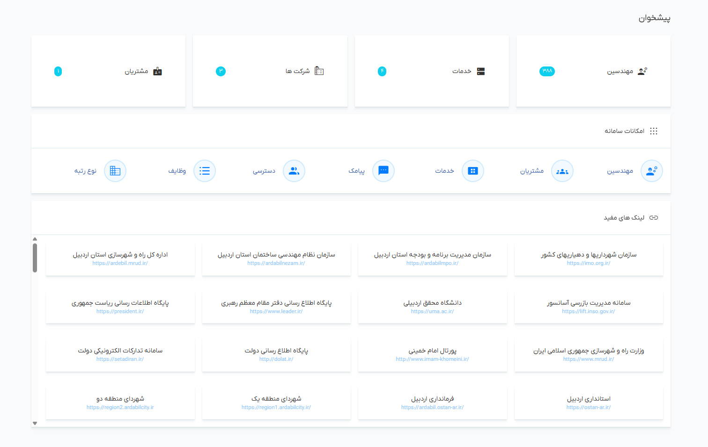
Task: Open https://setadiran.ir/ link
Action: [x=120, y=359]
